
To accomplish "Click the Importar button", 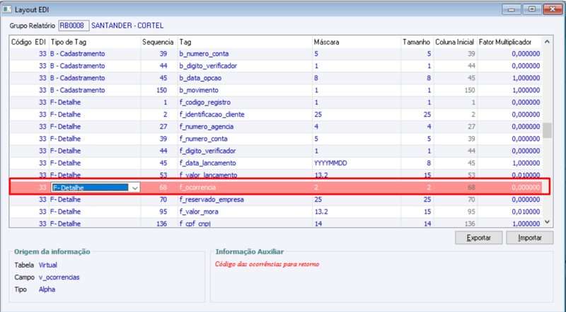I will click(529, 238).
